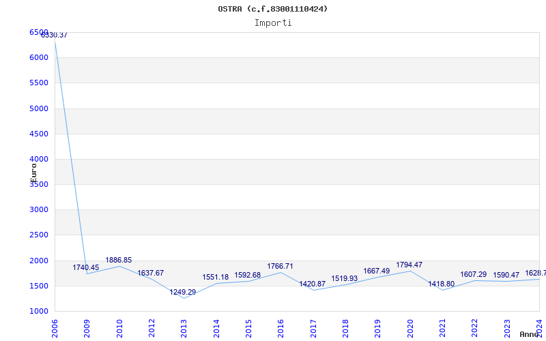
Task: Click the 6000 y-axis tick label
Action: 39,57
